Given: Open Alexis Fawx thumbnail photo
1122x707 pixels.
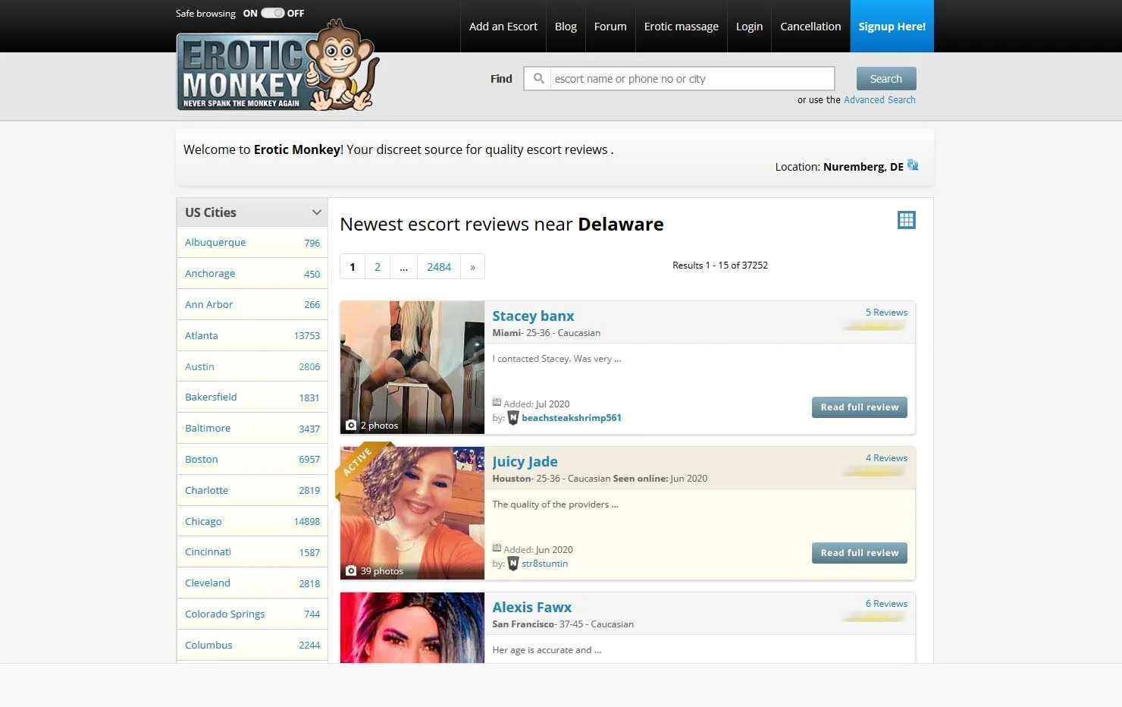Looking at the screenshot, I should coord(412,628).
